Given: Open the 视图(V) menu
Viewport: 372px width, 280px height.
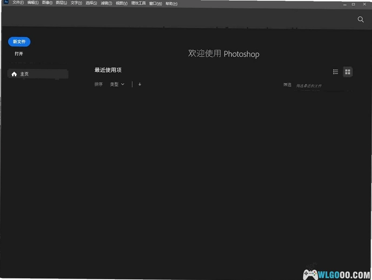Looking at the screenshot, I should click(x=121, y=3).
